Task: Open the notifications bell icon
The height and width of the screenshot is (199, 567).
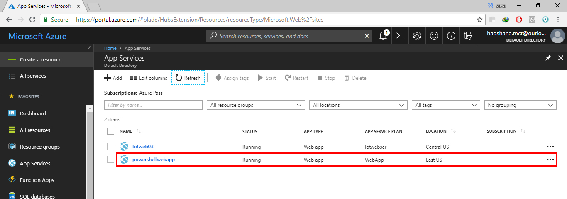Action: click(384, 36)
